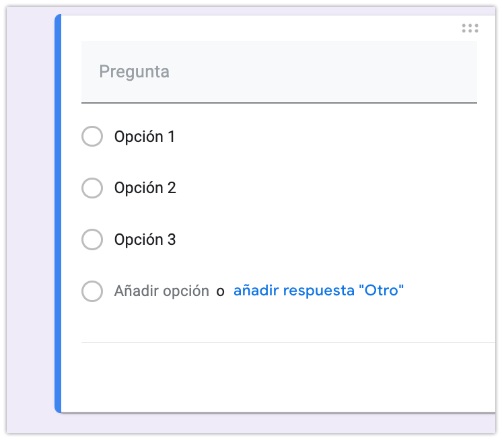Click the six-dot drag handle icon
Viewport: 502px width, 440px height.
coord(470,28)
